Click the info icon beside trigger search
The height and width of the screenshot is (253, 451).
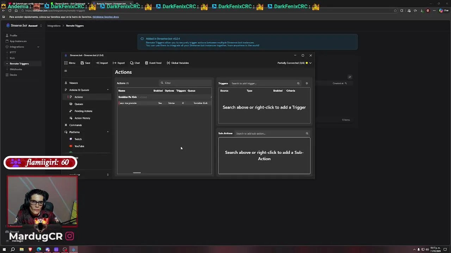(307, 83)
